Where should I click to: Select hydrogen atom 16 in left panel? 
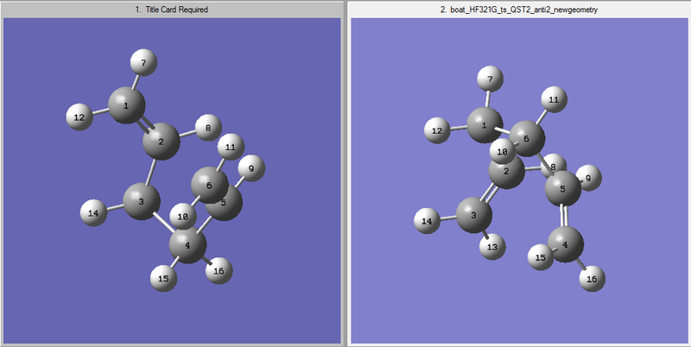[x=219, y=270]
